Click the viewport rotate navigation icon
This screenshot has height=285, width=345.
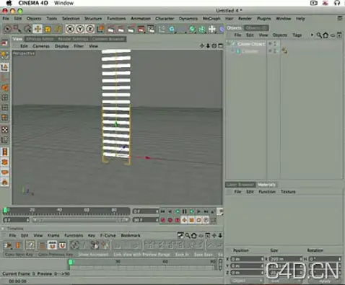click(x=214, y=45)
